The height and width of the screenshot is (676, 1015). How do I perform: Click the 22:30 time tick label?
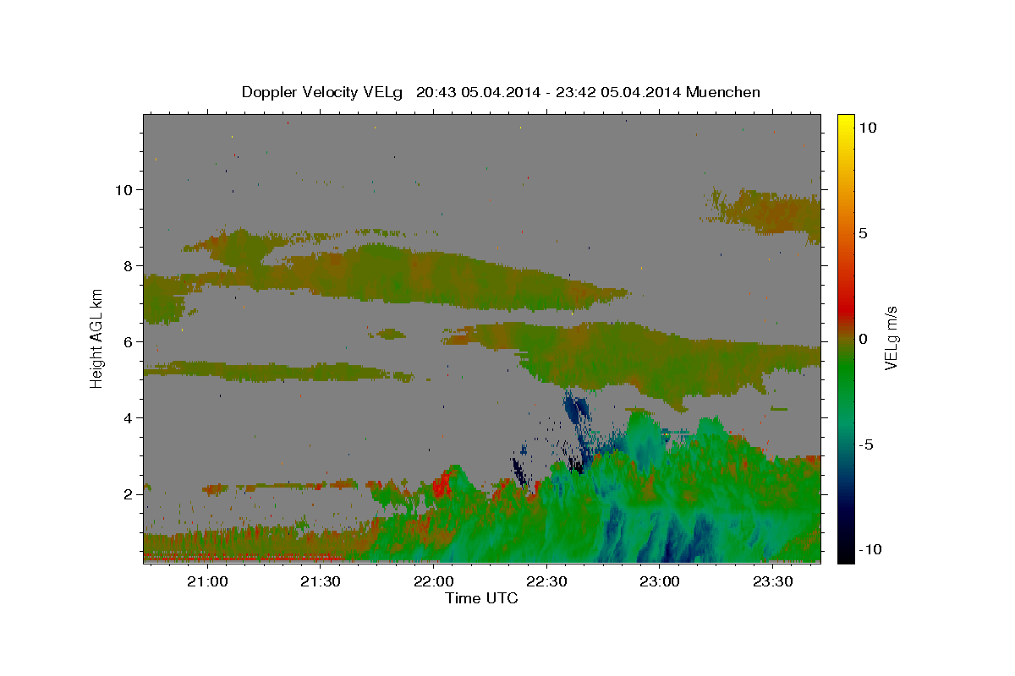(546, 582)
